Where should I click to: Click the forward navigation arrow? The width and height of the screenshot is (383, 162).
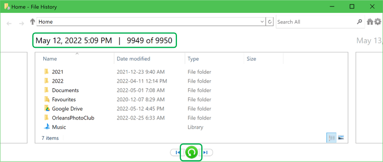(x=22, y=24)
